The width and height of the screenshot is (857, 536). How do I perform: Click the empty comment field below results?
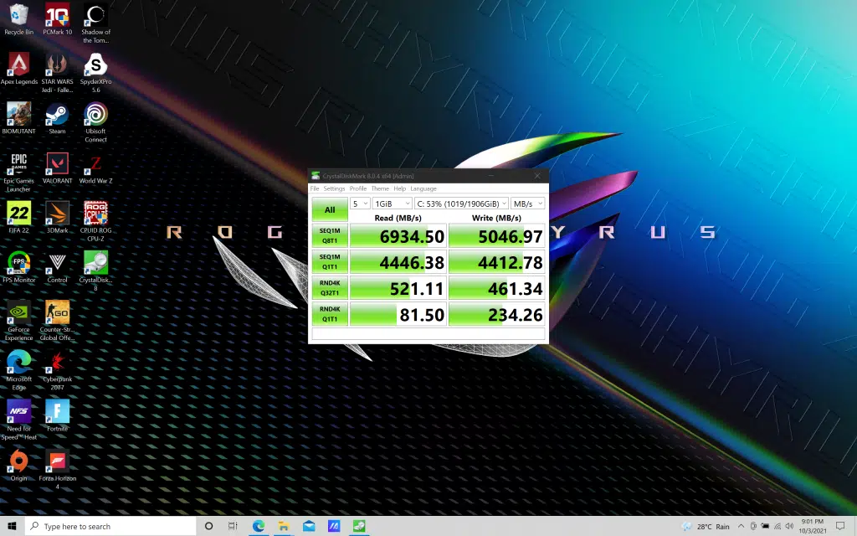428,334
